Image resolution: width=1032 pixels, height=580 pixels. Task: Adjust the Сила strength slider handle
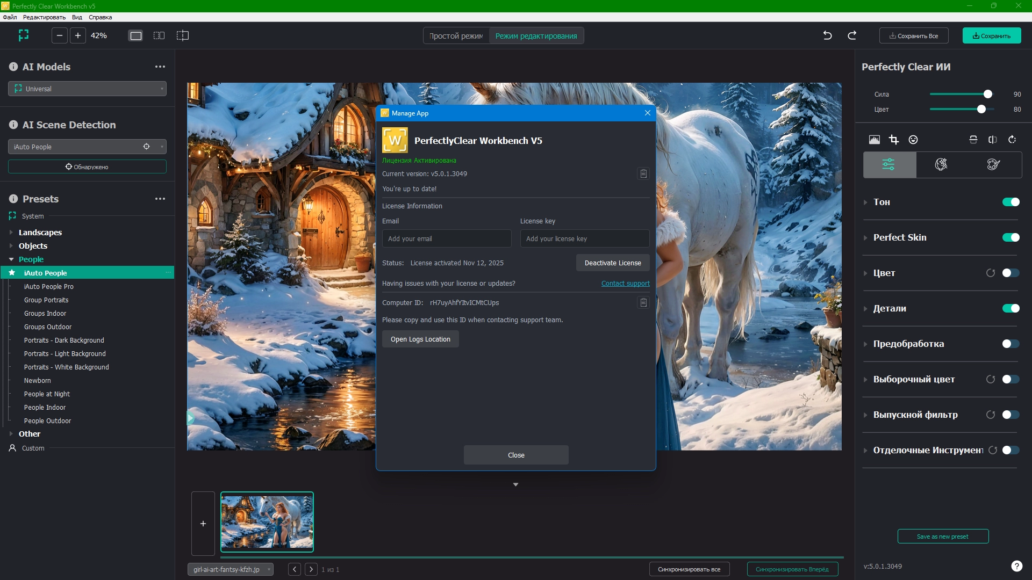987,94
